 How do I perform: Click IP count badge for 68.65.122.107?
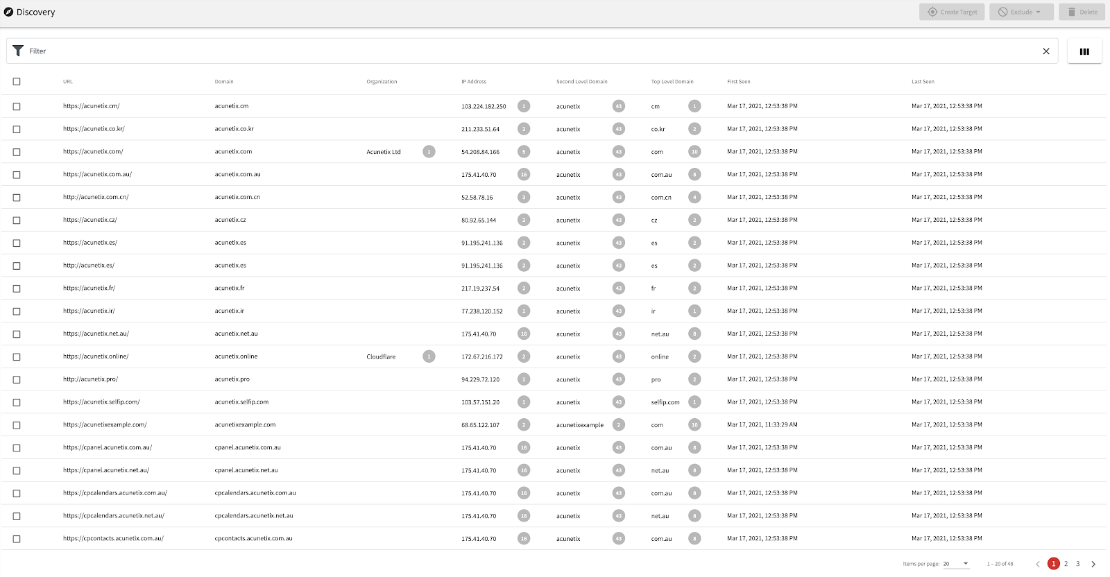pos(524,425)
